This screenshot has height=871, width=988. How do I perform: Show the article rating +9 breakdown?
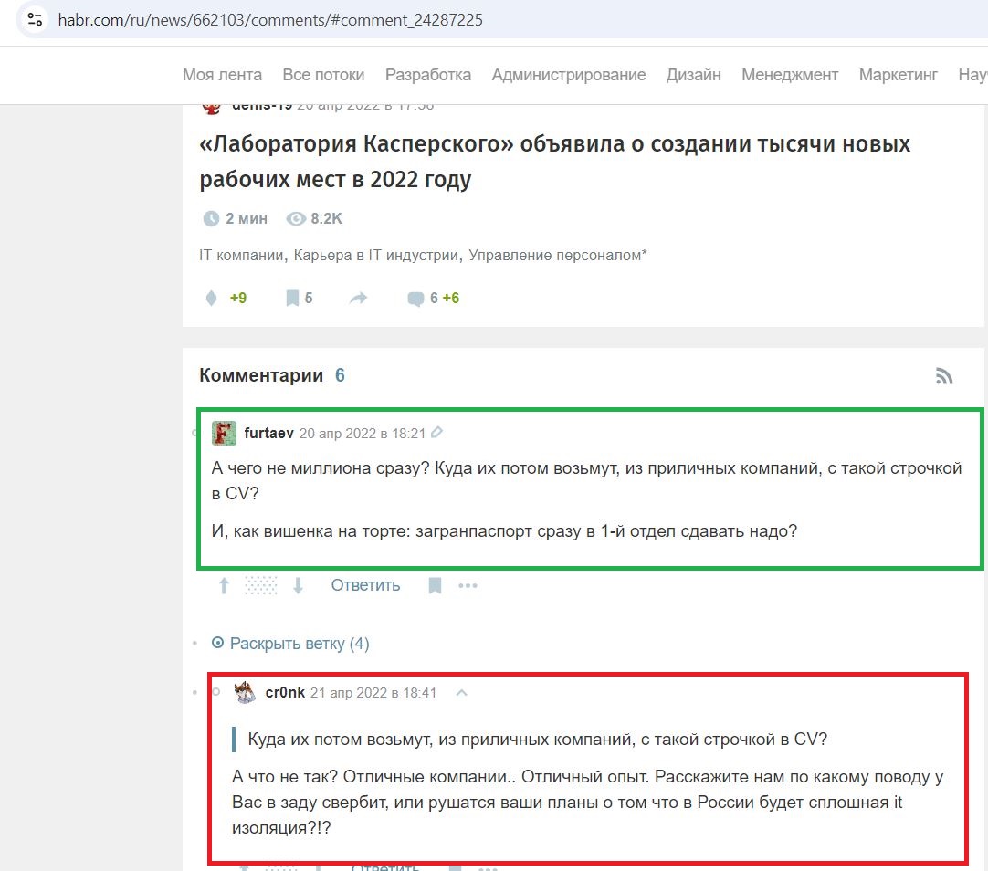(238, 298)
